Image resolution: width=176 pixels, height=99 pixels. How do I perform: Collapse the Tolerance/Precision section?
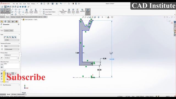(x=19, y=43)
